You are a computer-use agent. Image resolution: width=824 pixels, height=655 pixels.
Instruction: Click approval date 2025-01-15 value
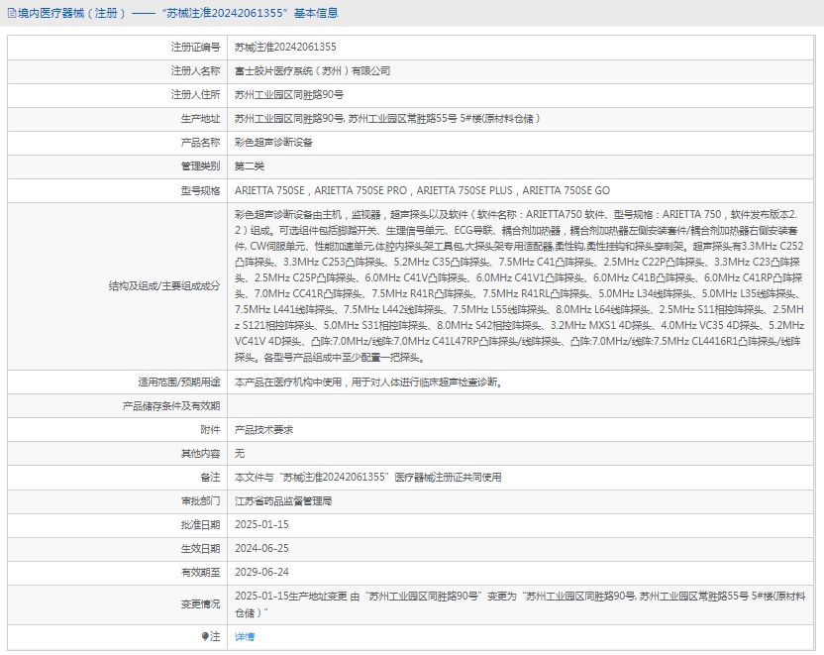coord(262,524)
